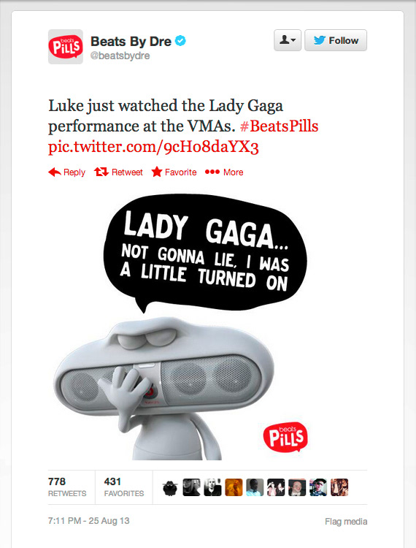
Task: Click the orange-toned user avatar thumbnail
Action: (x=234, y=487)
